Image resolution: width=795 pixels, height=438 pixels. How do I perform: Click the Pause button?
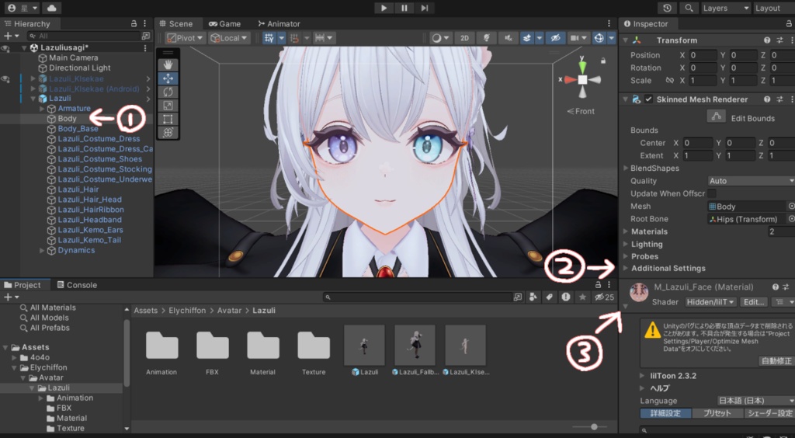click(x=404, y=8)
